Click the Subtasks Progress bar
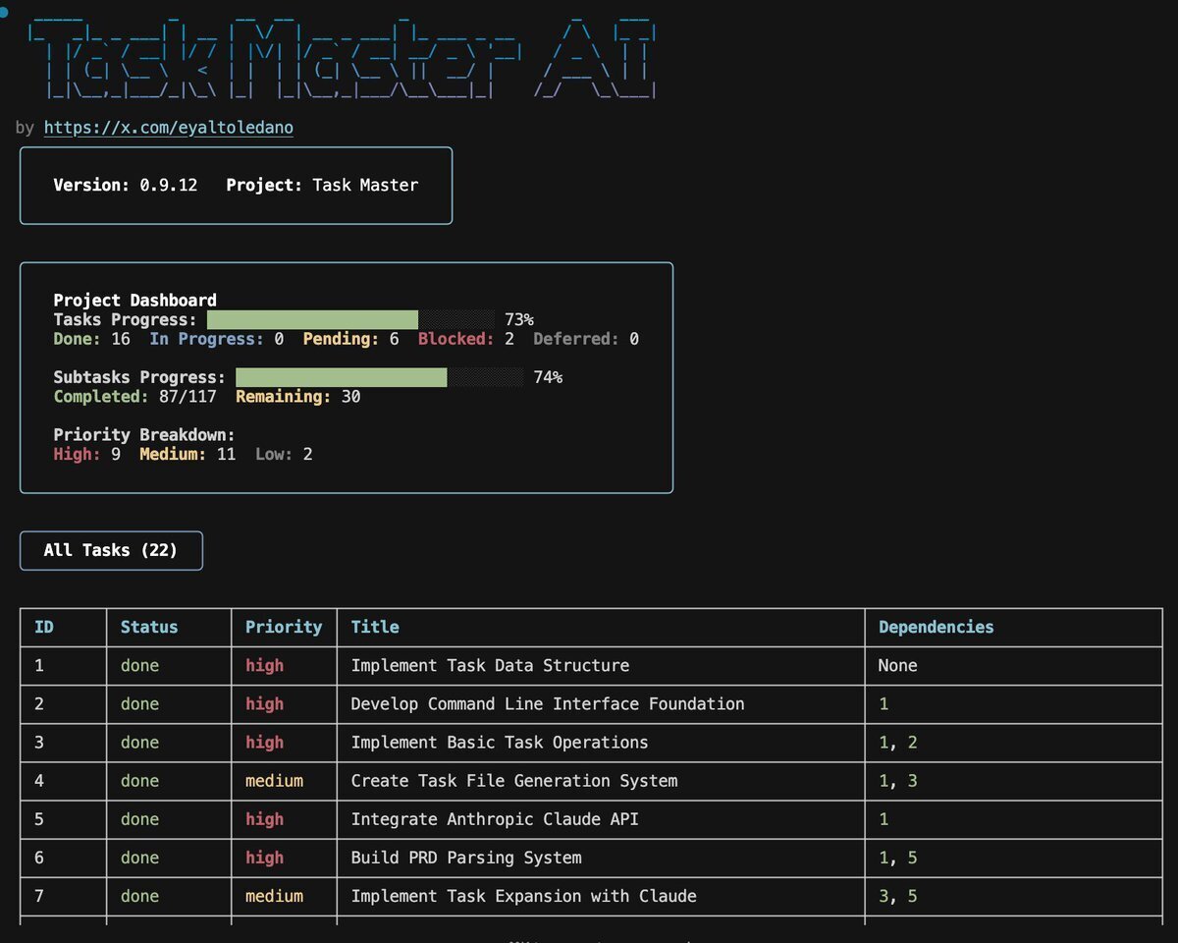The height and width of the screenshot is (943, 1178). 379,377
